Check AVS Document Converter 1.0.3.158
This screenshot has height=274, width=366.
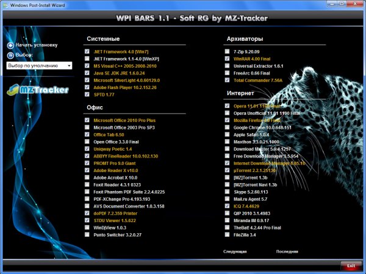[x=87, y=206]
